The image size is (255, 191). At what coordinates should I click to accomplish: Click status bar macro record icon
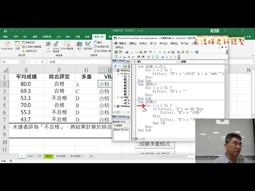pos(11,161)
